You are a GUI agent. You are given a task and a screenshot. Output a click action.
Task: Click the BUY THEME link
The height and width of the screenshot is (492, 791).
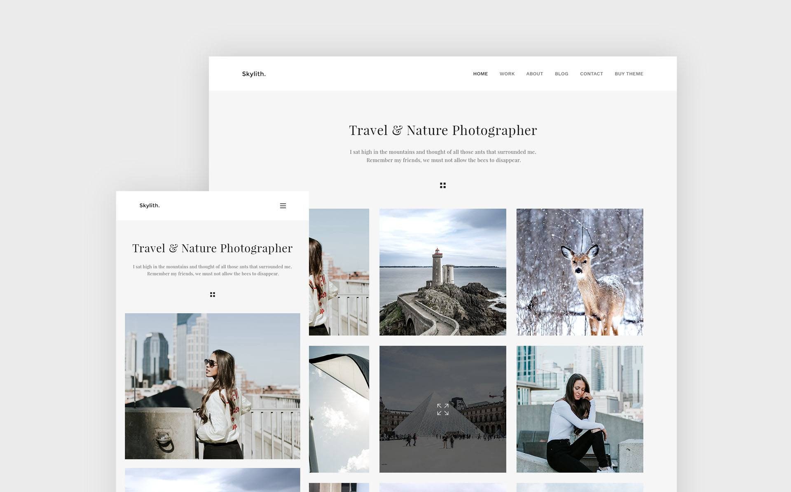[629, 74]
